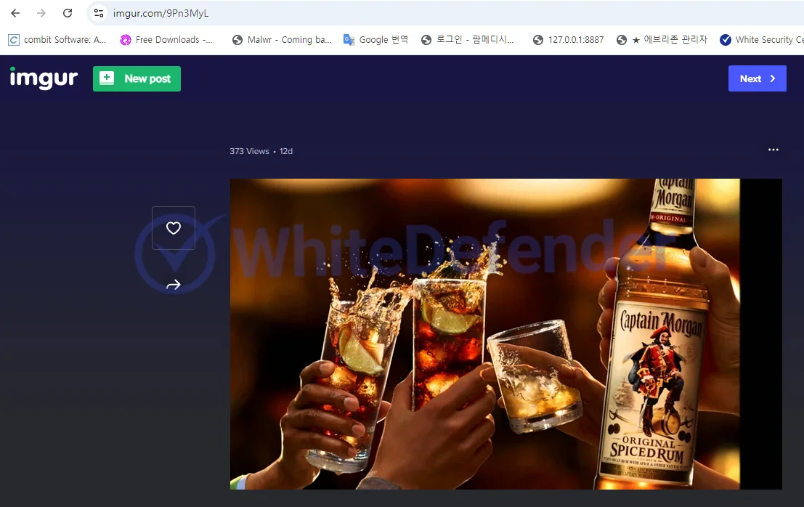
Task: Open the Google 번역 bookmark
Action: point(376,40)
